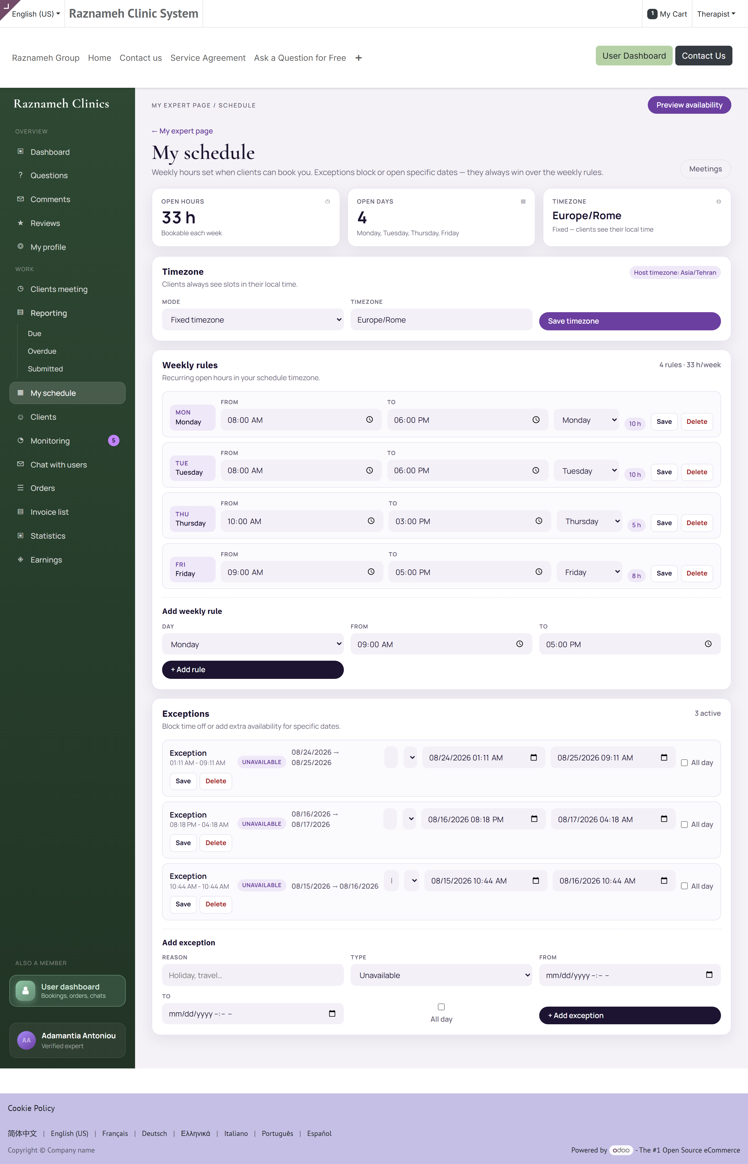
Task: Delete the Friday weekly rule
Action: click(x=697, y=573)
